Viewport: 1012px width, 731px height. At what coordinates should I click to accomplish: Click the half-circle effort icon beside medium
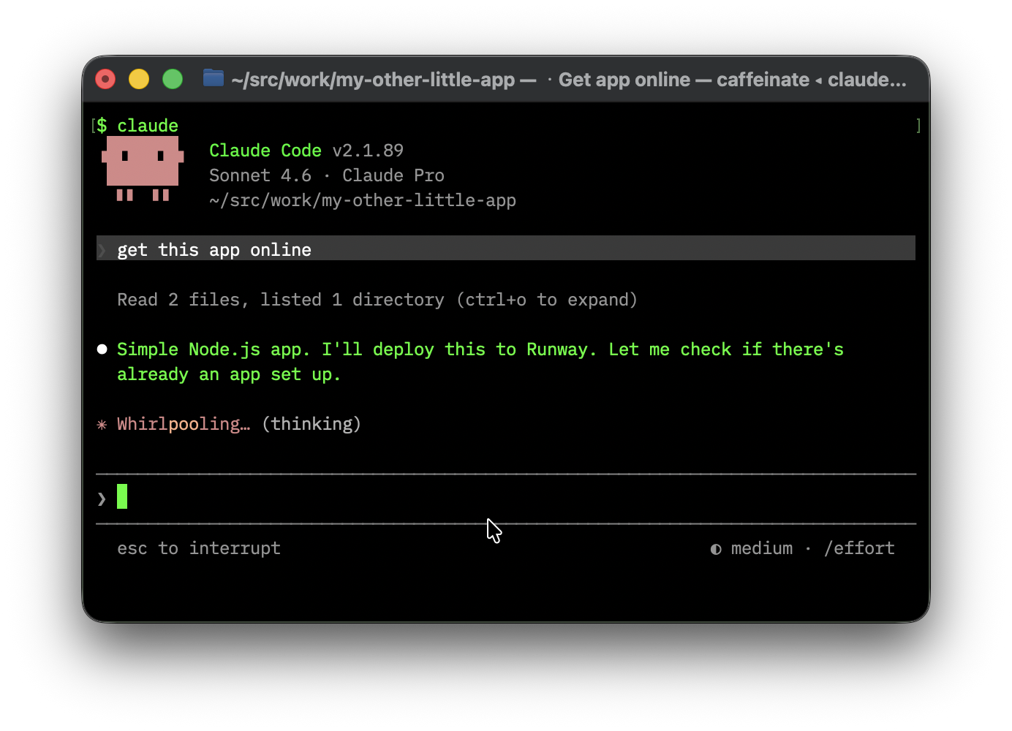(716, 549)
